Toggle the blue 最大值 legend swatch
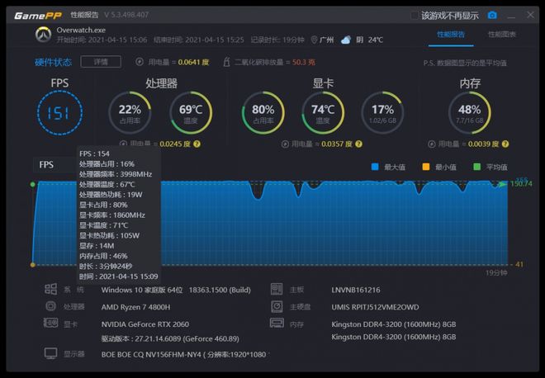Screen dimensions: 545x378 tap(375, 167)
